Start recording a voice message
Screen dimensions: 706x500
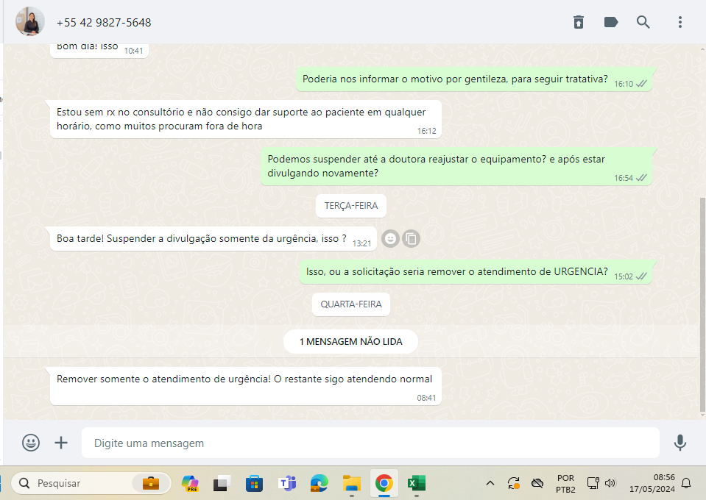point(680,443)
